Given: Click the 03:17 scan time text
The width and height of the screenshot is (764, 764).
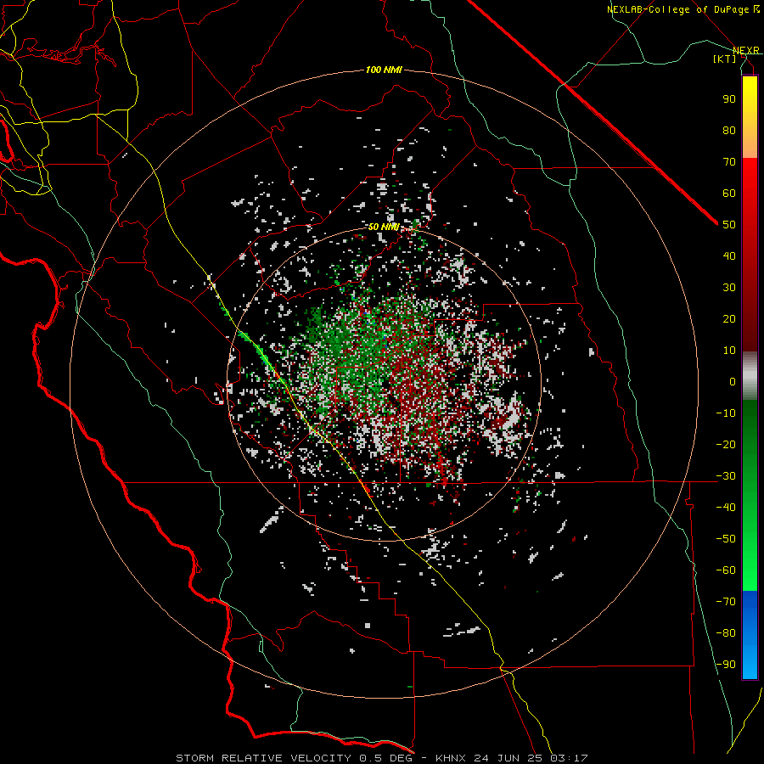Looking at the screenshot, I should pyautogui.click(x=570, y=758).
